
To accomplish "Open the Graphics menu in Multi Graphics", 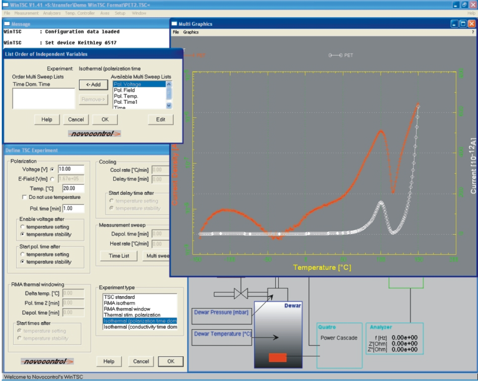I will pos(191,32).
